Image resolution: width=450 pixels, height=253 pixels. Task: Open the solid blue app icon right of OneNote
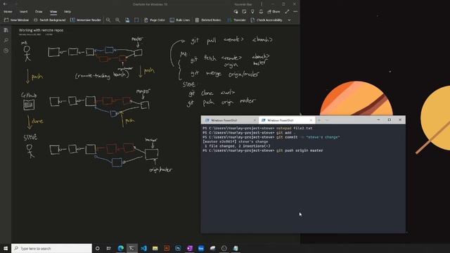pyautogui.click(x=201, y=248)
